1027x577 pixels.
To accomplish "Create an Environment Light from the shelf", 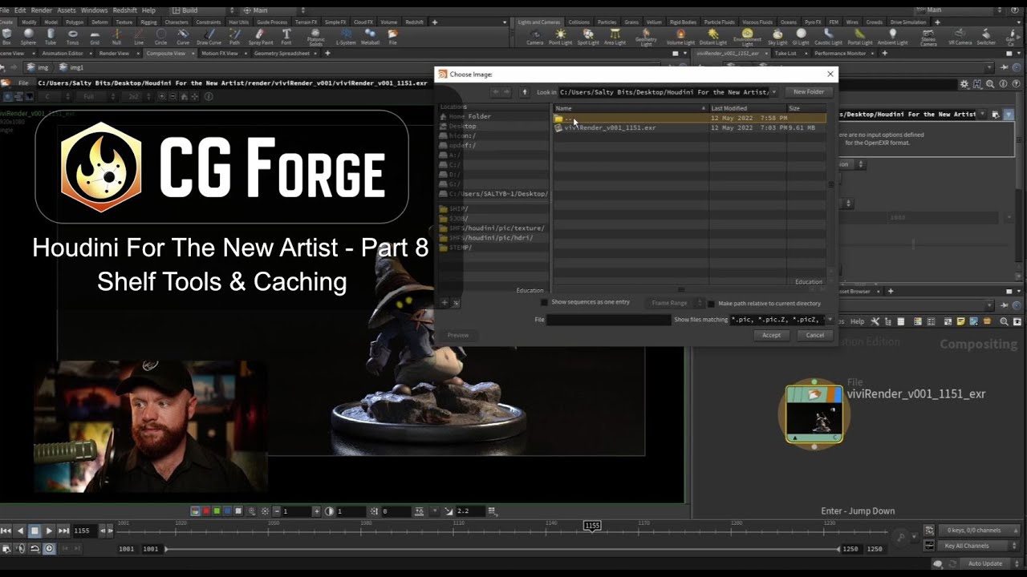I will coord(747,38).
